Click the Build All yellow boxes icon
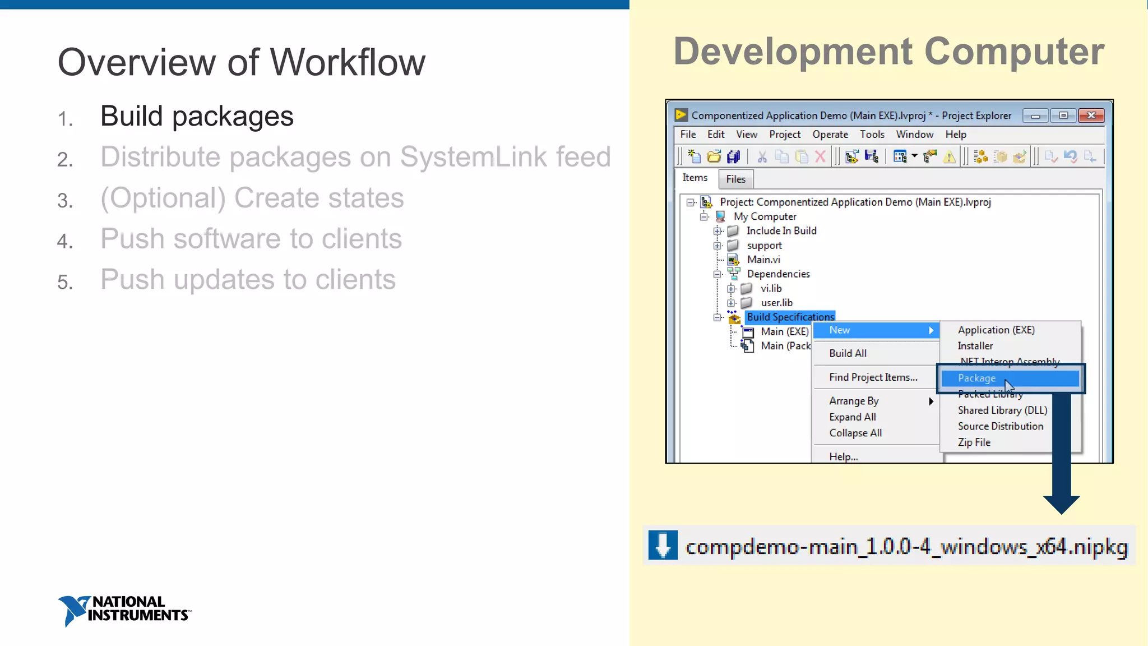The image size is (1148, 646). coord(980,156)
